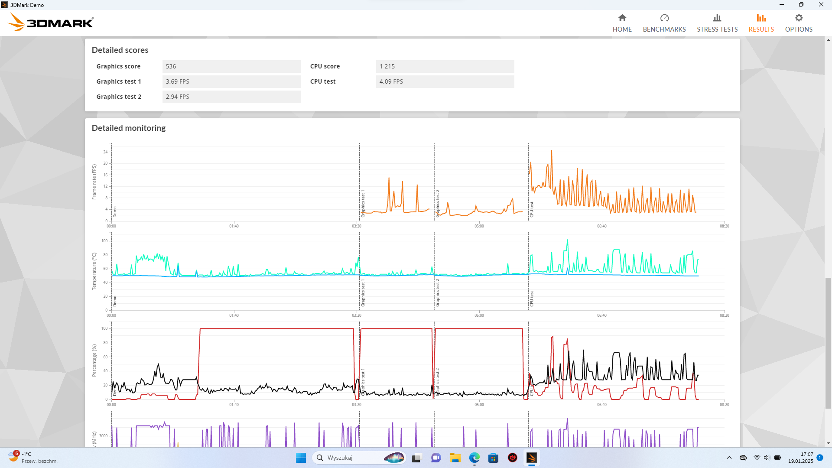Minimize the 3DMark Demo window
This screenshot has height=468, width=832.
tap(782, 5)
